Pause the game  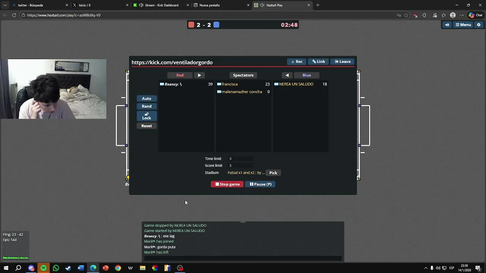[x=260, y=184]
